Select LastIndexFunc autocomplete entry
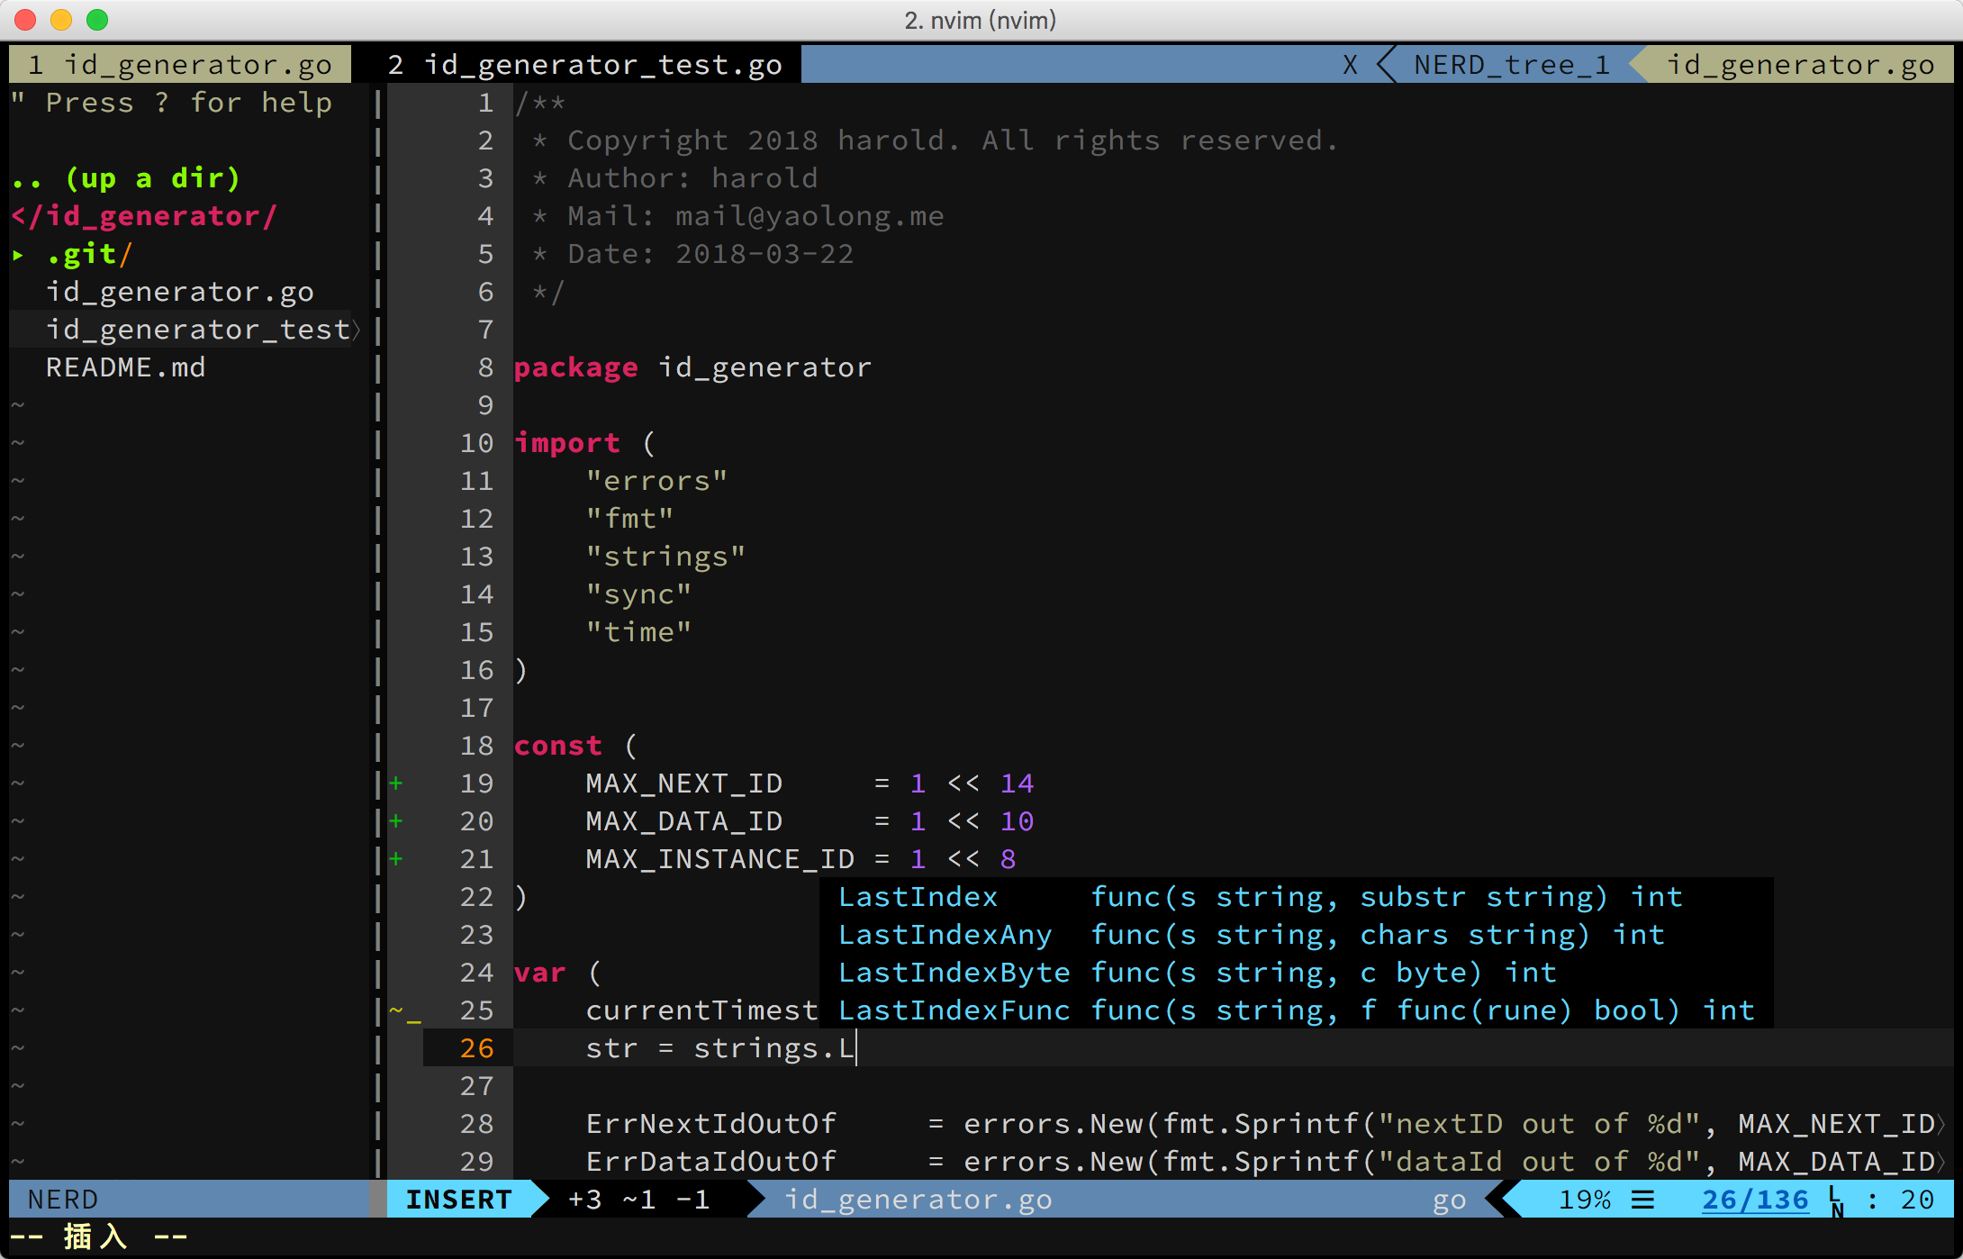The width and height of the screenshot is (1963, 1259). click(954, 1010)
